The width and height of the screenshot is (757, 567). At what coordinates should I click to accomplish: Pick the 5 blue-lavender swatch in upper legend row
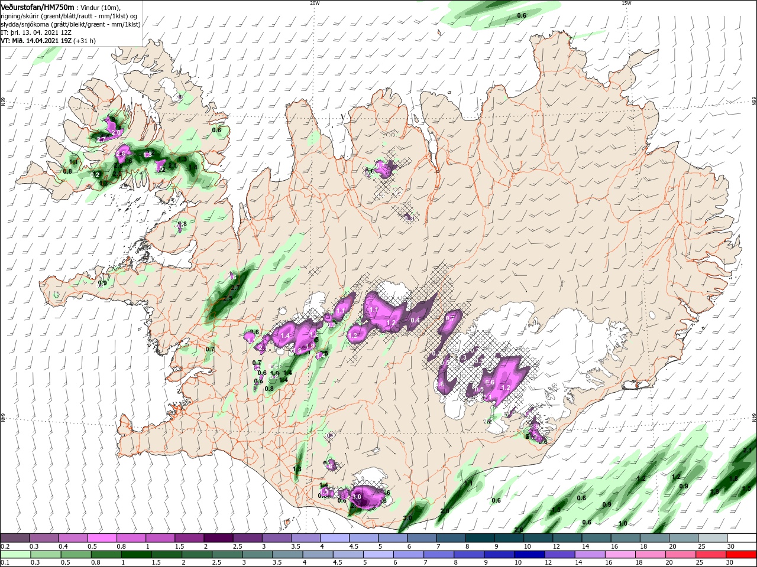[392, 538]
